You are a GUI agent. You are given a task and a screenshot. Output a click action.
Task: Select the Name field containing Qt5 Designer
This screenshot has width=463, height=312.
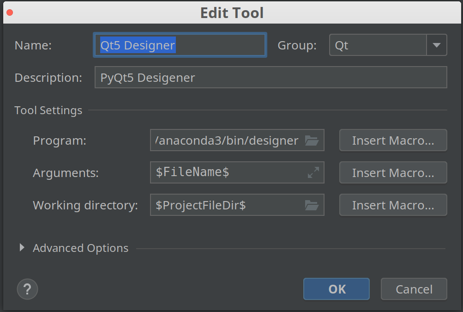pos(180,45)
